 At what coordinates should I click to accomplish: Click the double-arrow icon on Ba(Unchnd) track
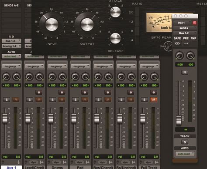(134, 162)
